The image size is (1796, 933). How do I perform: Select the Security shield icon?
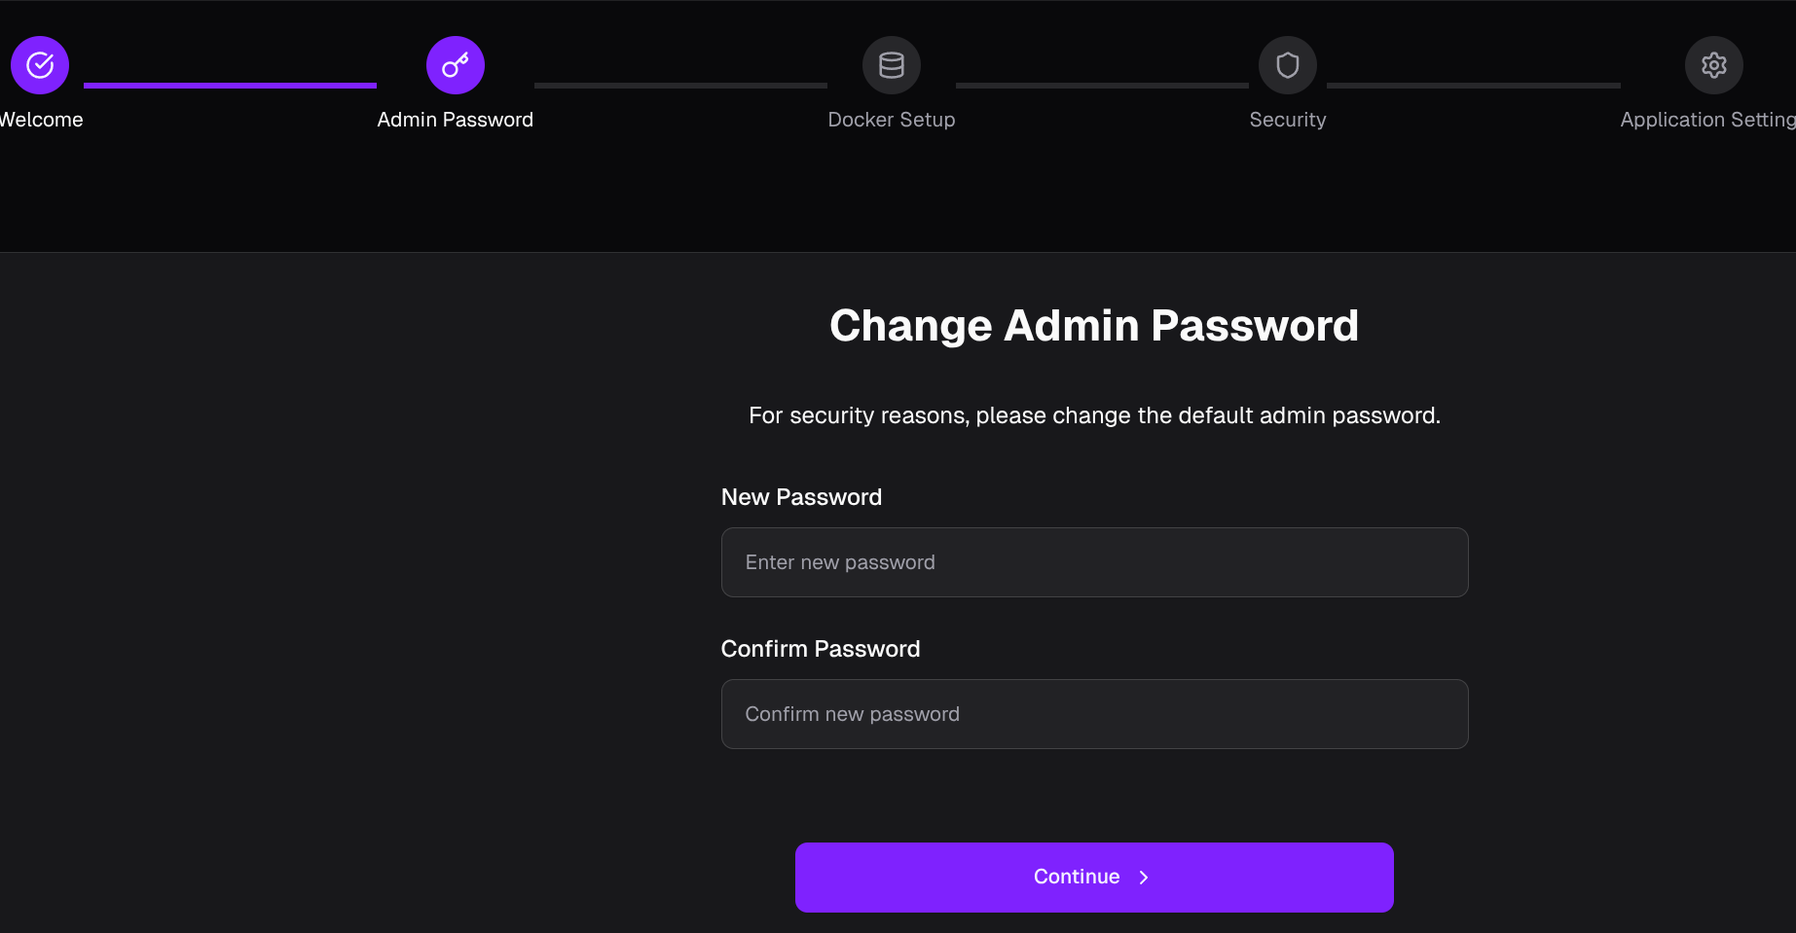tap(1287, 65)
